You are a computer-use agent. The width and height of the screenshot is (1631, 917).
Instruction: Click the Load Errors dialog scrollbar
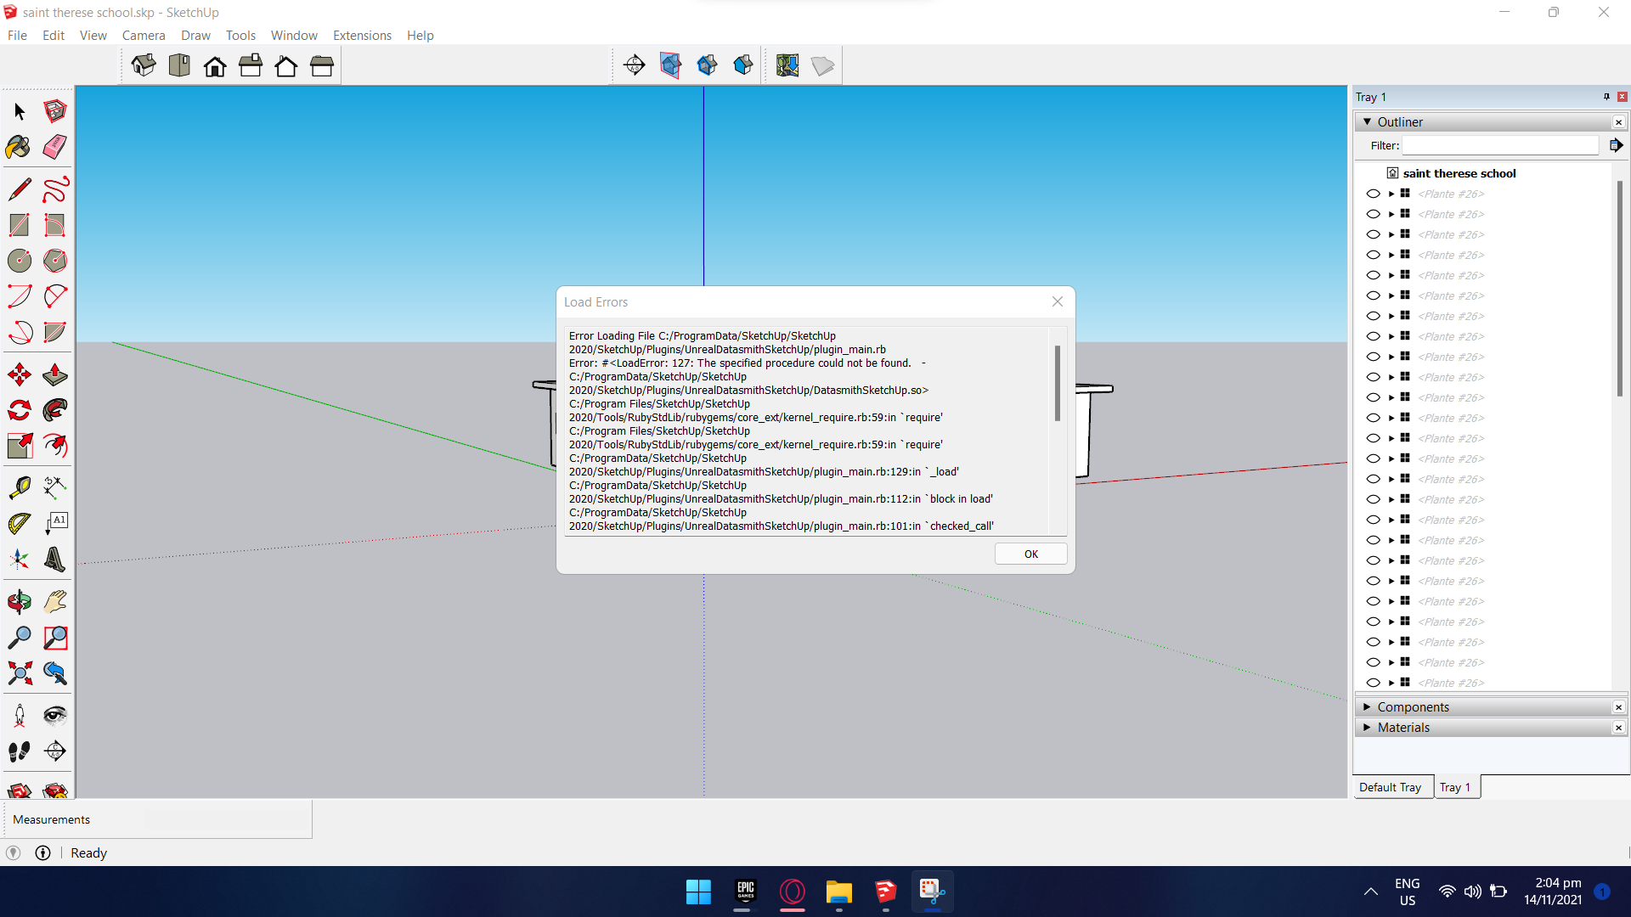(1058, 382)
